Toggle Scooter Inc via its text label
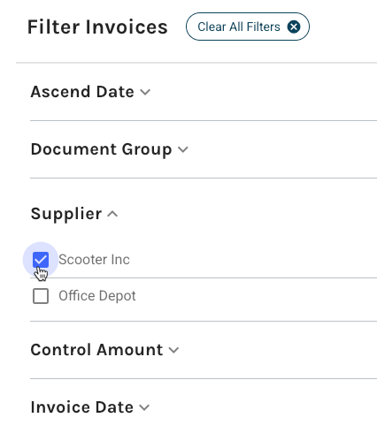377x433 pixels. (94, 260)
